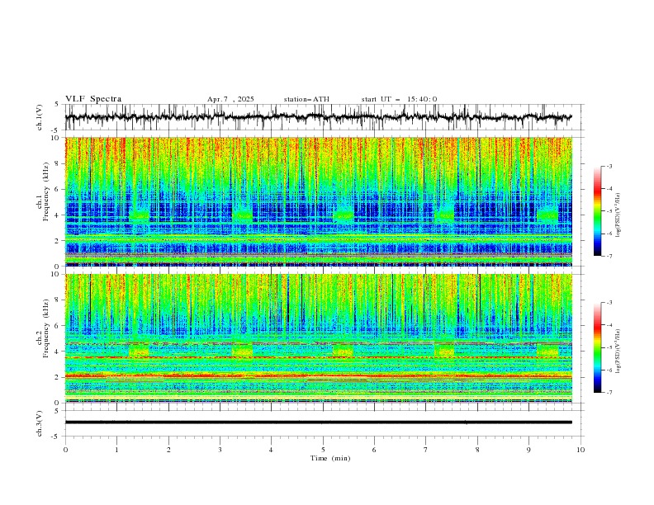Click the "station=ATH" label
Image resolution: width=654 pixels, height=505 pixels.
(306, 99)
